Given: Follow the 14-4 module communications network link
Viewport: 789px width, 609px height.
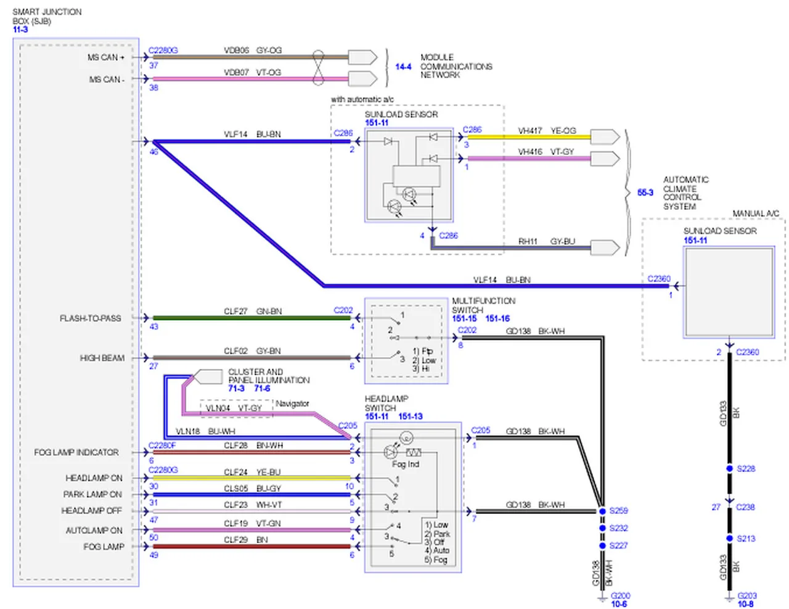Looking at the screenshot, I should (403, 67).
